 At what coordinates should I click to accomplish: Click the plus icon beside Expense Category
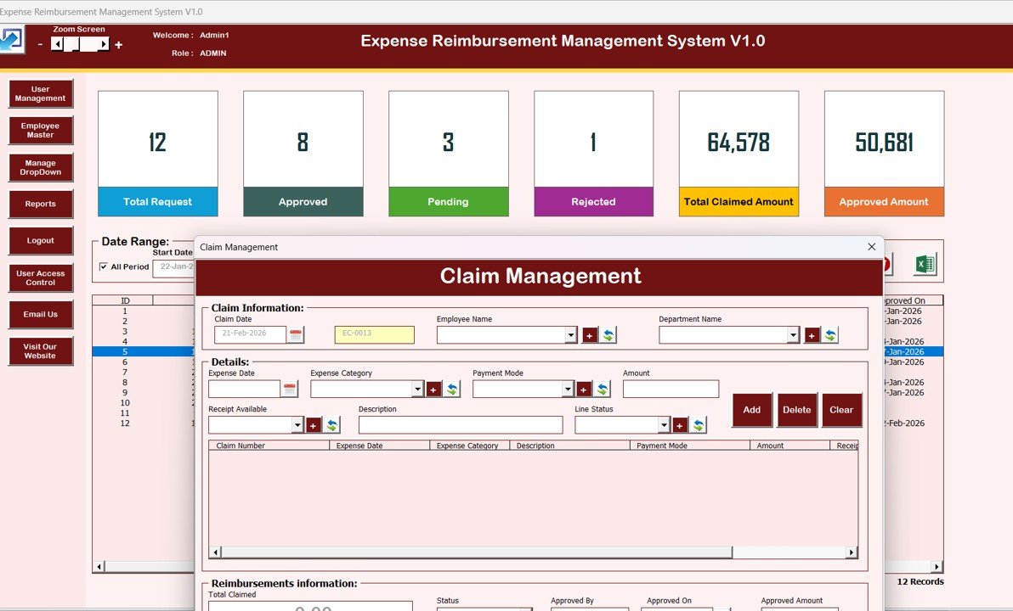tap(433, 388)
